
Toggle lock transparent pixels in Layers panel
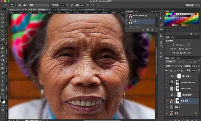click(171, 70)
